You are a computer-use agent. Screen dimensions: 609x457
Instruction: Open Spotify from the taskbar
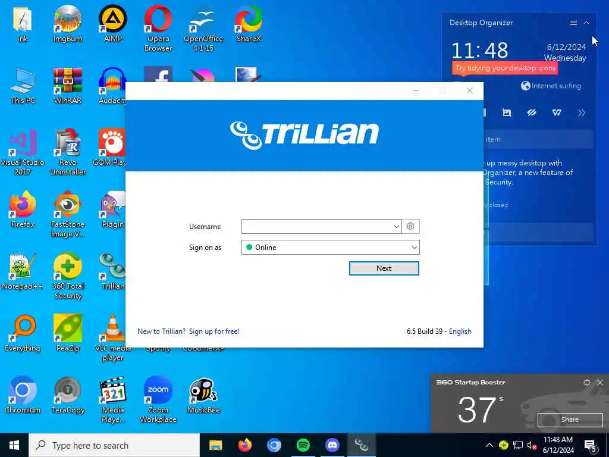pos(303,445)
